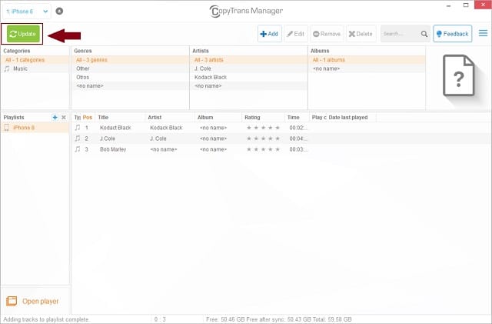The image size is (492, 324).
Task: Click J. Cole artist cell in track 2
Action: 158,139
